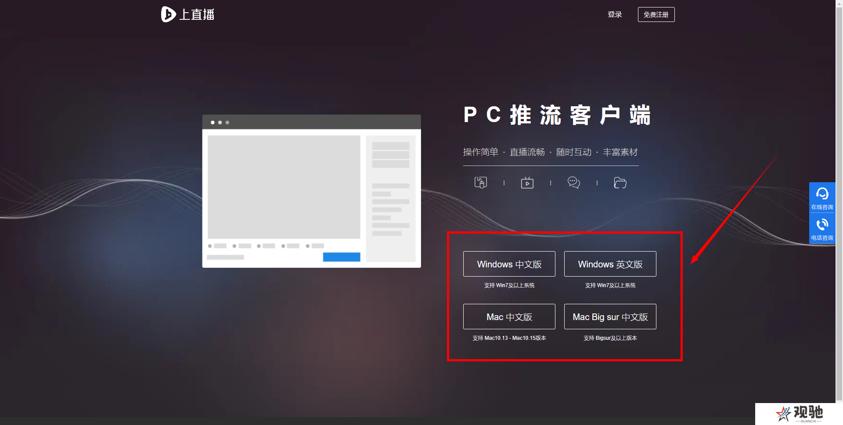Click 支持 Win7及以上系统 under Windows 中文版
The height and width of the screenshot is (425, 843).
(509, 285)
